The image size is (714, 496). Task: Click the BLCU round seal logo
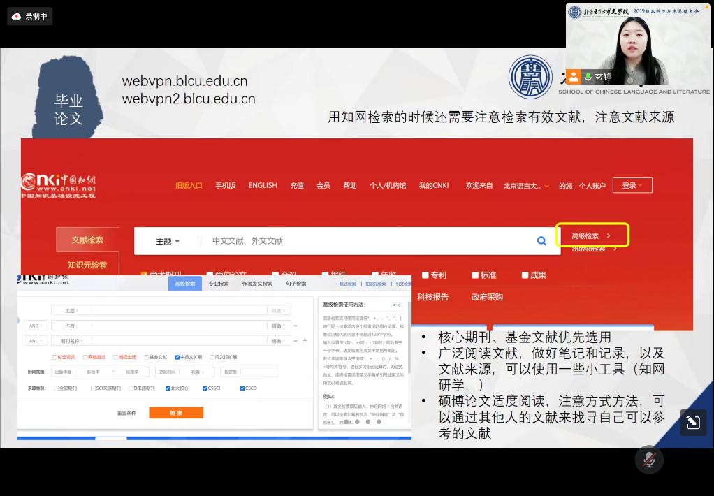click(530, 77)
